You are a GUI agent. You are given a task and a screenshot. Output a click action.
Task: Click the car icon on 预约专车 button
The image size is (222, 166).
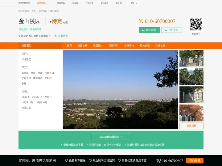click(x=166, y=30)
